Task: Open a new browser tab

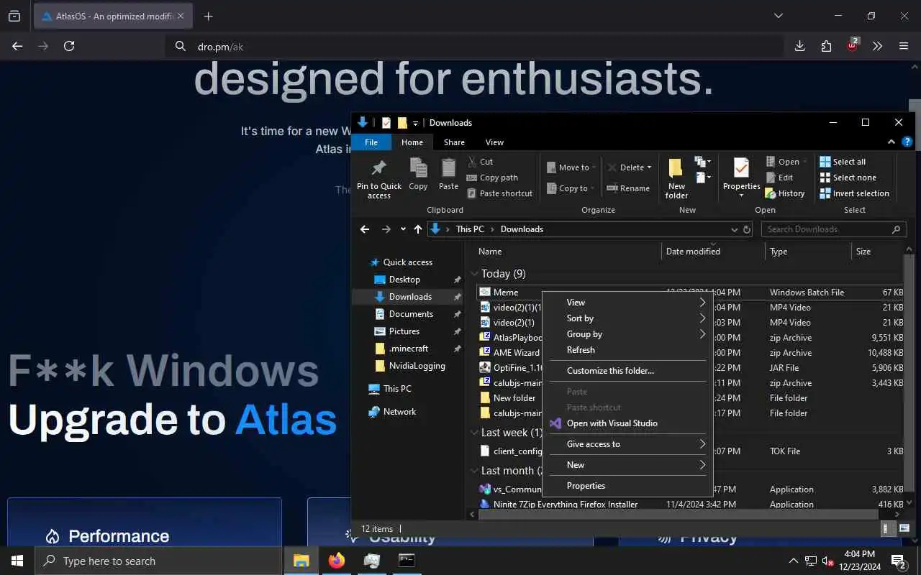Action: [208, 16]
